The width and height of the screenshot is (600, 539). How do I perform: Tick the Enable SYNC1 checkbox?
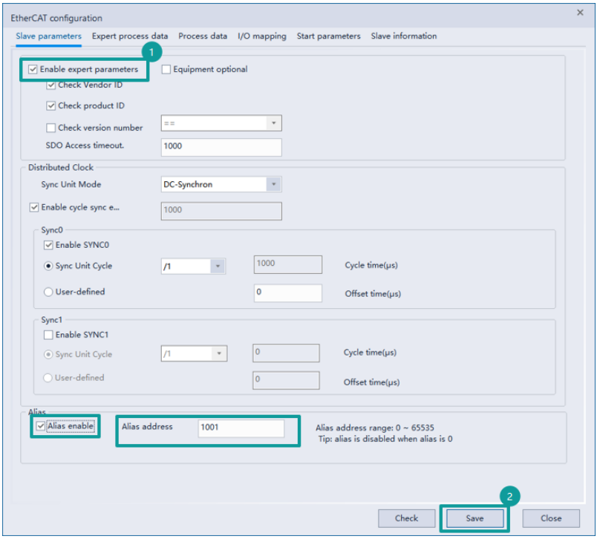(x=49, y=336)
